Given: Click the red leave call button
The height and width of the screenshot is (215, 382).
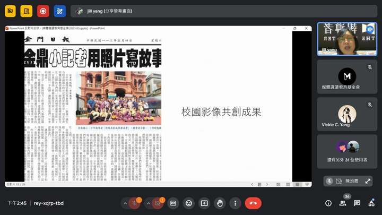Looking at the screenshot, I should click(x=253, y=203).
